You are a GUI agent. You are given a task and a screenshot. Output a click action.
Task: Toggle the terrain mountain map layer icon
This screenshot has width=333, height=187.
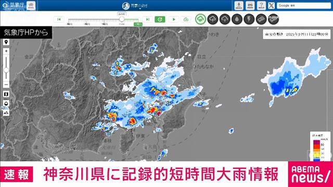click(6, 113)
